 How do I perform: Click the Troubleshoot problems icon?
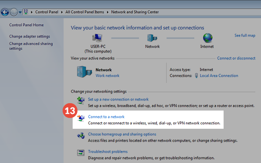(81, 153)
